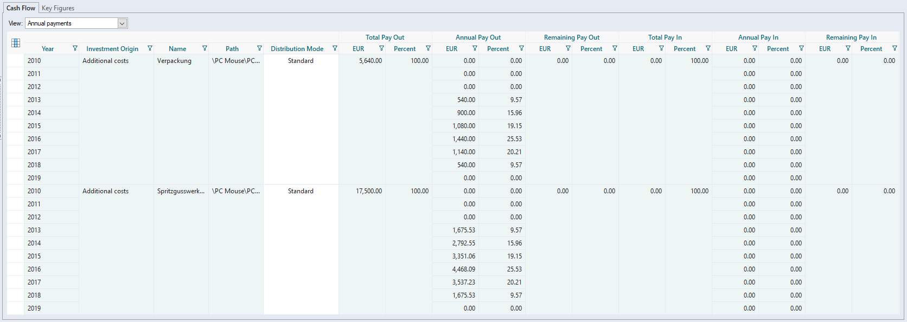Click the Spritzgusswerk... name cell
Viewport: 907px width, 322px height.
pyautogui.click(x=181, y=191)
